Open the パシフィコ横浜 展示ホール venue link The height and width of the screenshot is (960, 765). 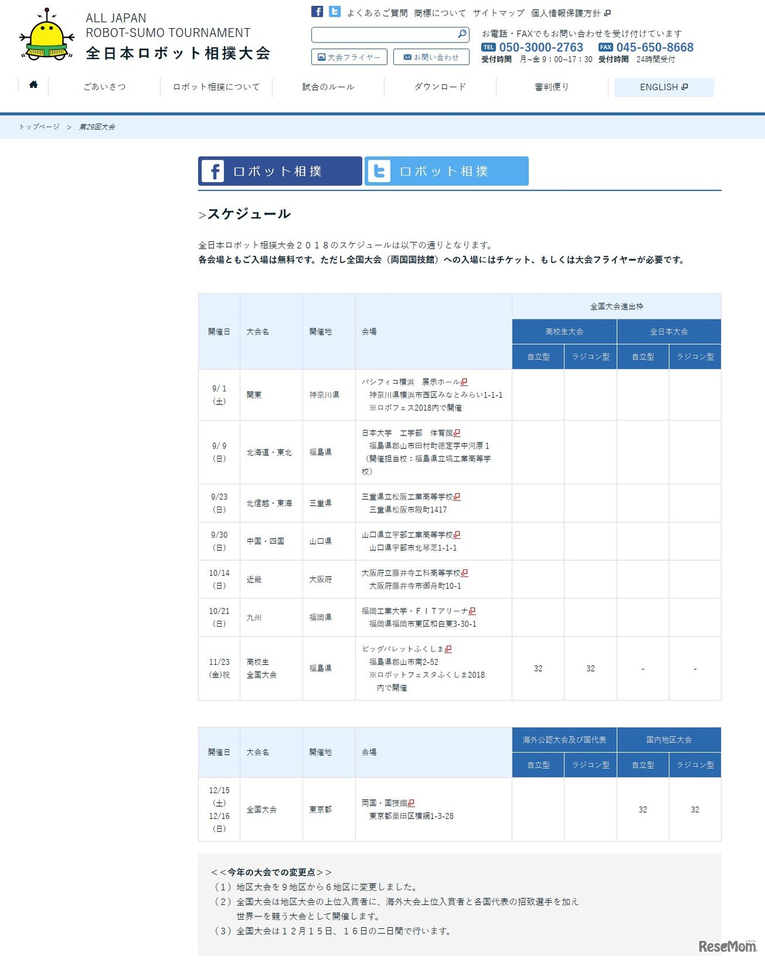pos(411,382)
